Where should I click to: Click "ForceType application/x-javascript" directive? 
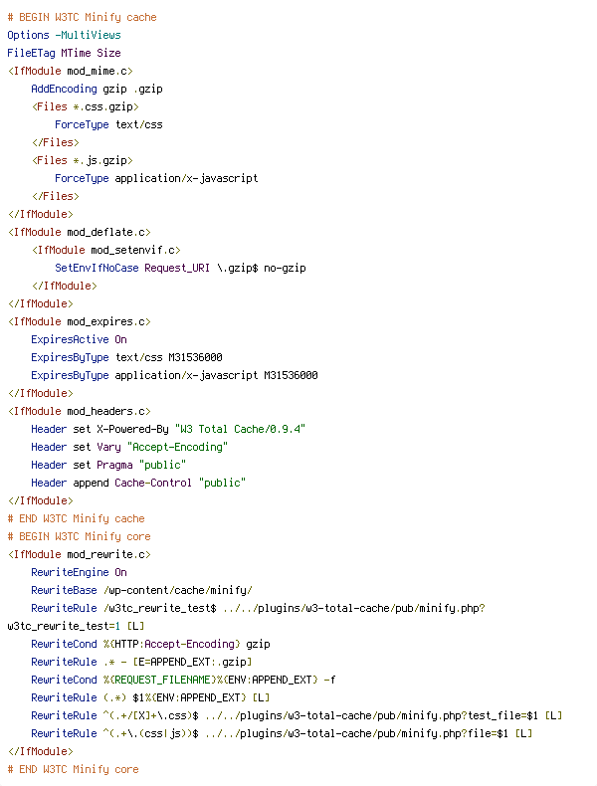(156, 178)
